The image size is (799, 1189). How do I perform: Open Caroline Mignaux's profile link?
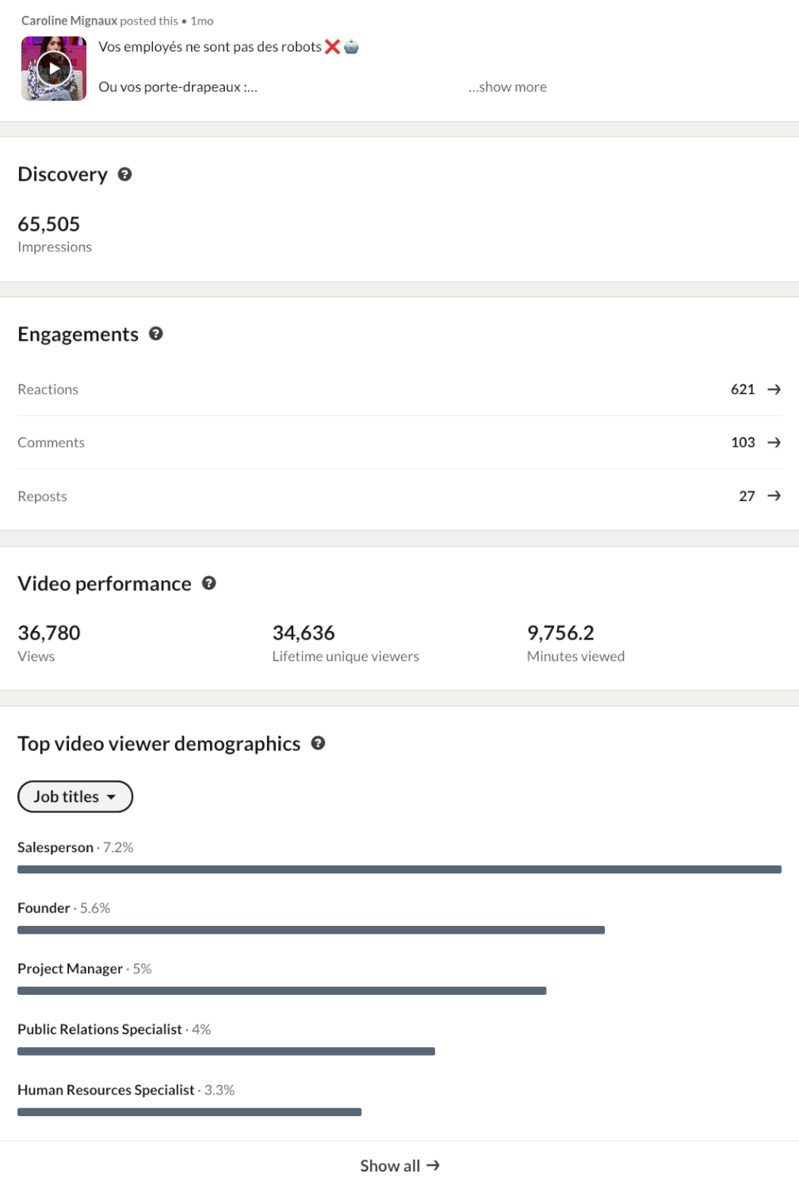(x=69, y=21)
